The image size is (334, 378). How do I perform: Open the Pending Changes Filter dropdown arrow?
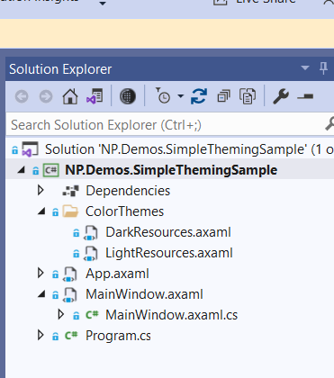(180, 96)
